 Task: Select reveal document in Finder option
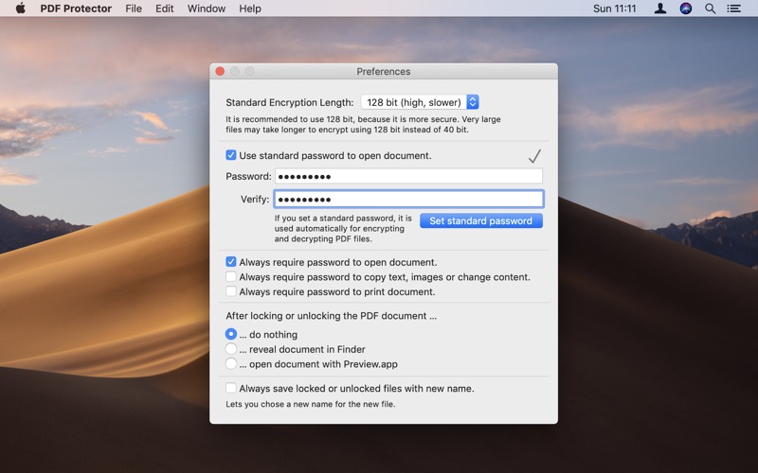[231, 349]
